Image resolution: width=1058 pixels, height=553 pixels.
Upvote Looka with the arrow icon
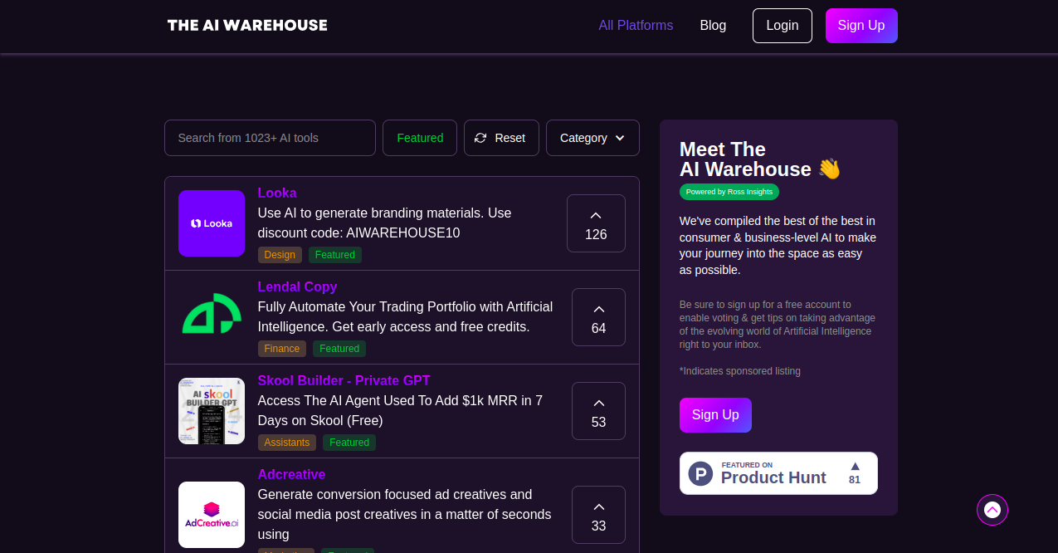596,215
